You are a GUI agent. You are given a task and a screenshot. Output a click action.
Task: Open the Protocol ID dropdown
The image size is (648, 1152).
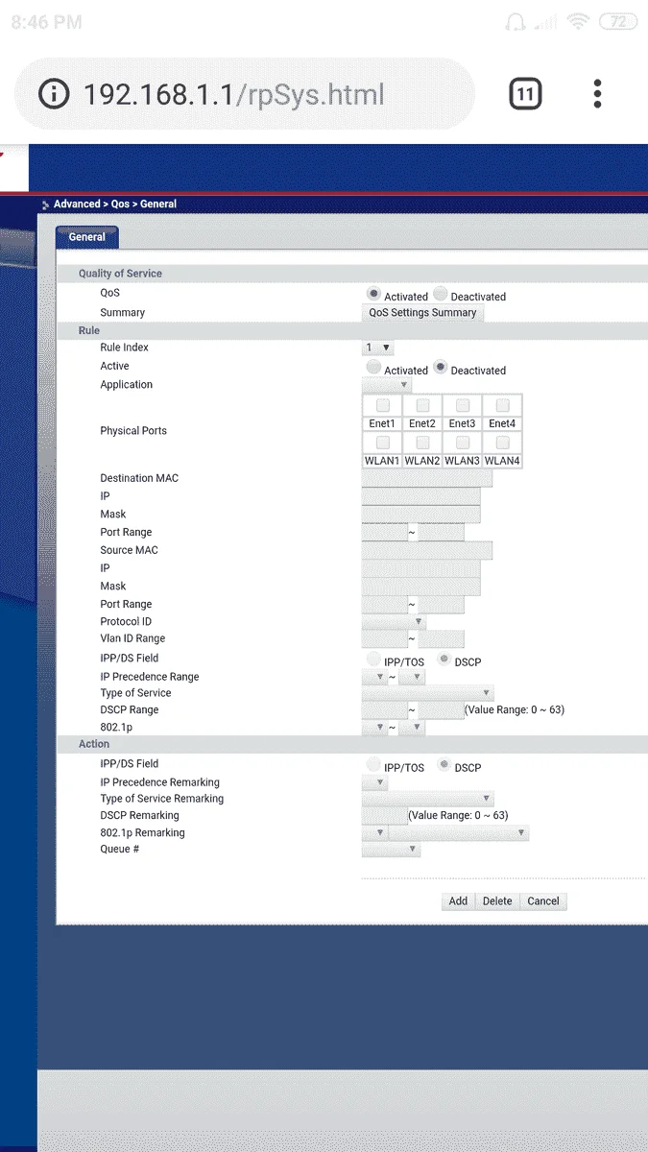(394, 622)
